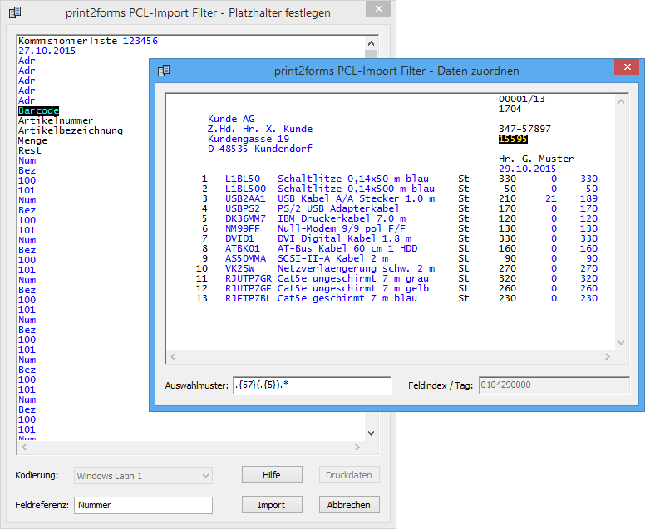Click the Daten zuordnen window title icon
This screenshot has width=645, height=529.
(164, 71)
